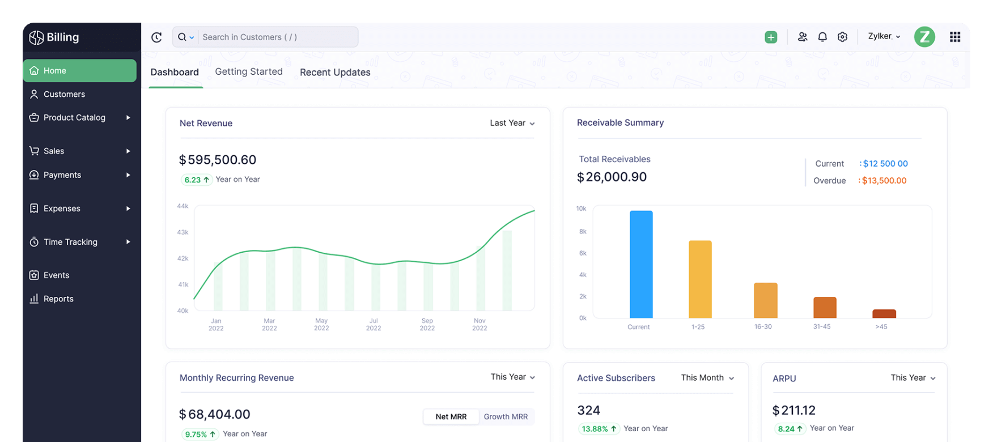Click the green quick create plus icon
993x442 pixels.
771,37
